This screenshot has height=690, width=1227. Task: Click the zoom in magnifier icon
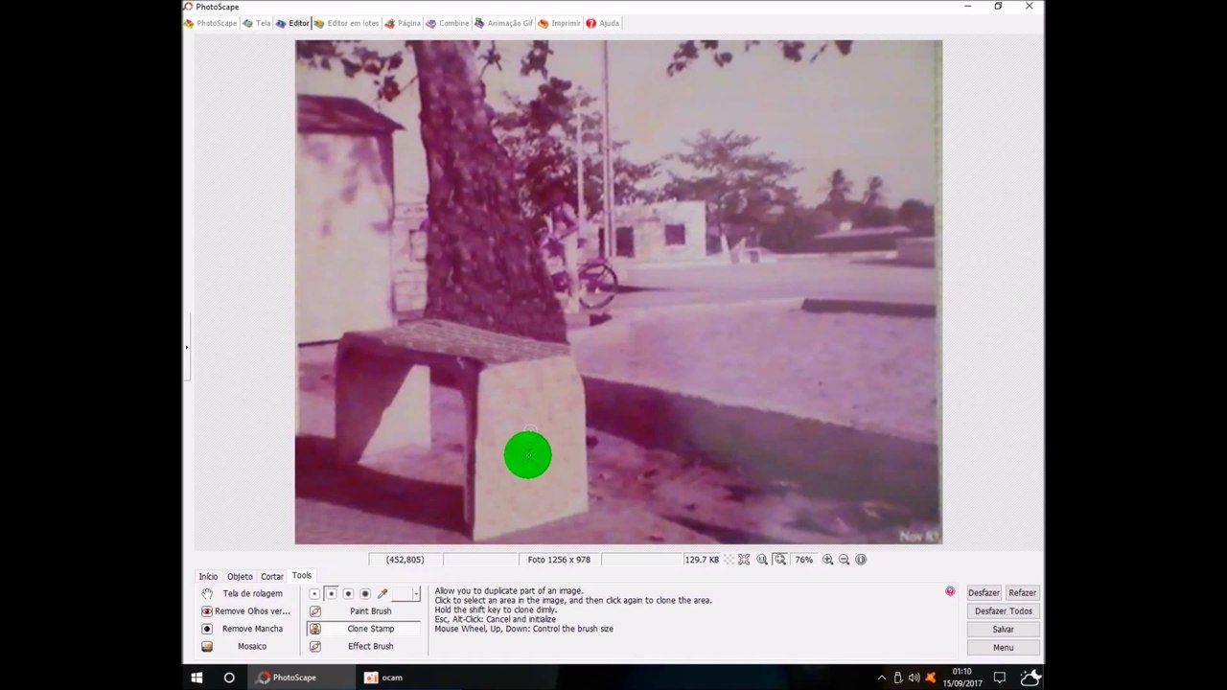pyautogui.click(x=828, y=560)
